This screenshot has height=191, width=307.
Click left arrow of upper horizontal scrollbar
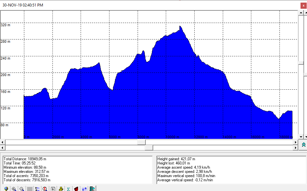click(3, 142)
